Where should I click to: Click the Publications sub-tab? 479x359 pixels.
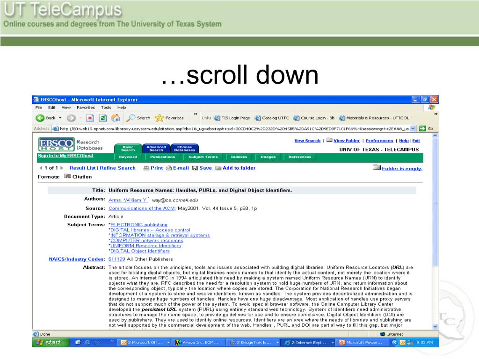(162, 157)
